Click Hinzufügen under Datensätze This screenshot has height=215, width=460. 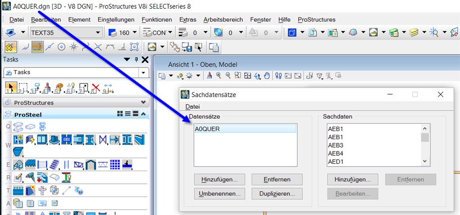tap(219, 179)
